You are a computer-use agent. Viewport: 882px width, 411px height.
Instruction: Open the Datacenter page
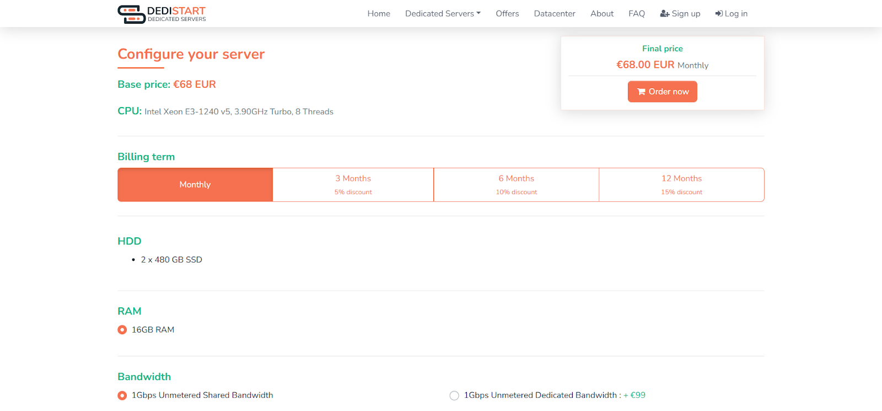[x=555, y=14]
